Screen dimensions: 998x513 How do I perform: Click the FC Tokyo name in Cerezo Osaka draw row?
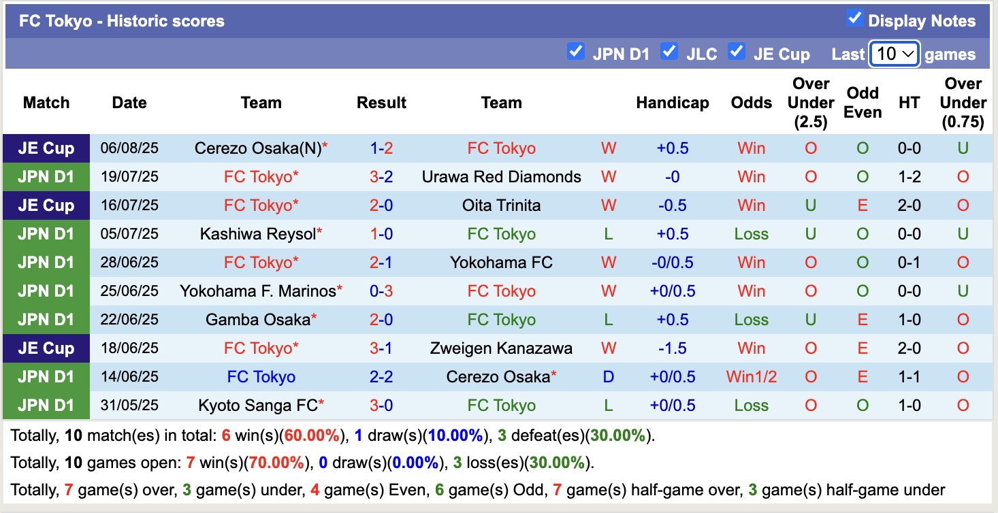(x=261, y=376)
